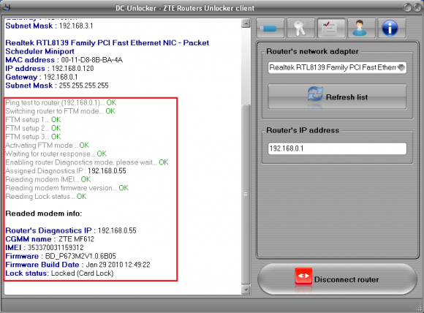
Task: Click the Ping test to router log line
Action: [61, 102]
